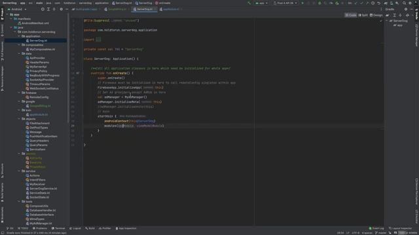
Task: Open IDE settings gear in top toolbar
Action: pyautogui.click(x=410, y=3)
